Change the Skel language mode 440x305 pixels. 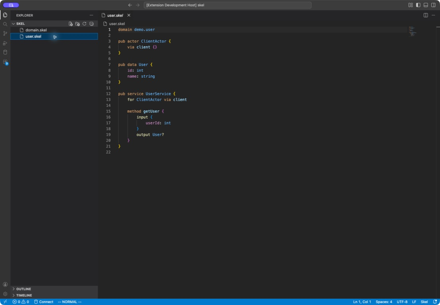[424, 302]
